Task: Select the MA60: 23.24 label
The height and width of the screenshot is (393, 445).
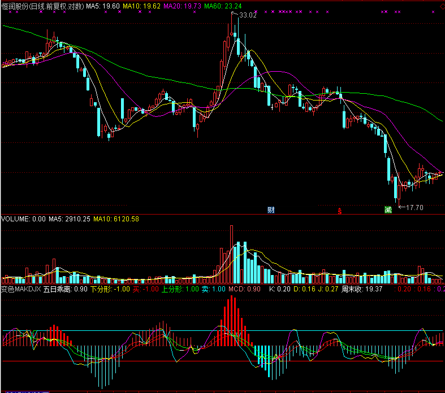Action: [223, 6]
